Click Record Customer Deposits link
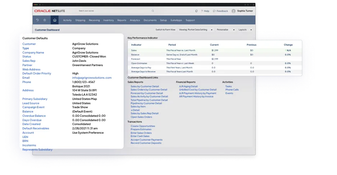This screenshot has width=337, height=175. pyautogui.click(x=146, y=143)
